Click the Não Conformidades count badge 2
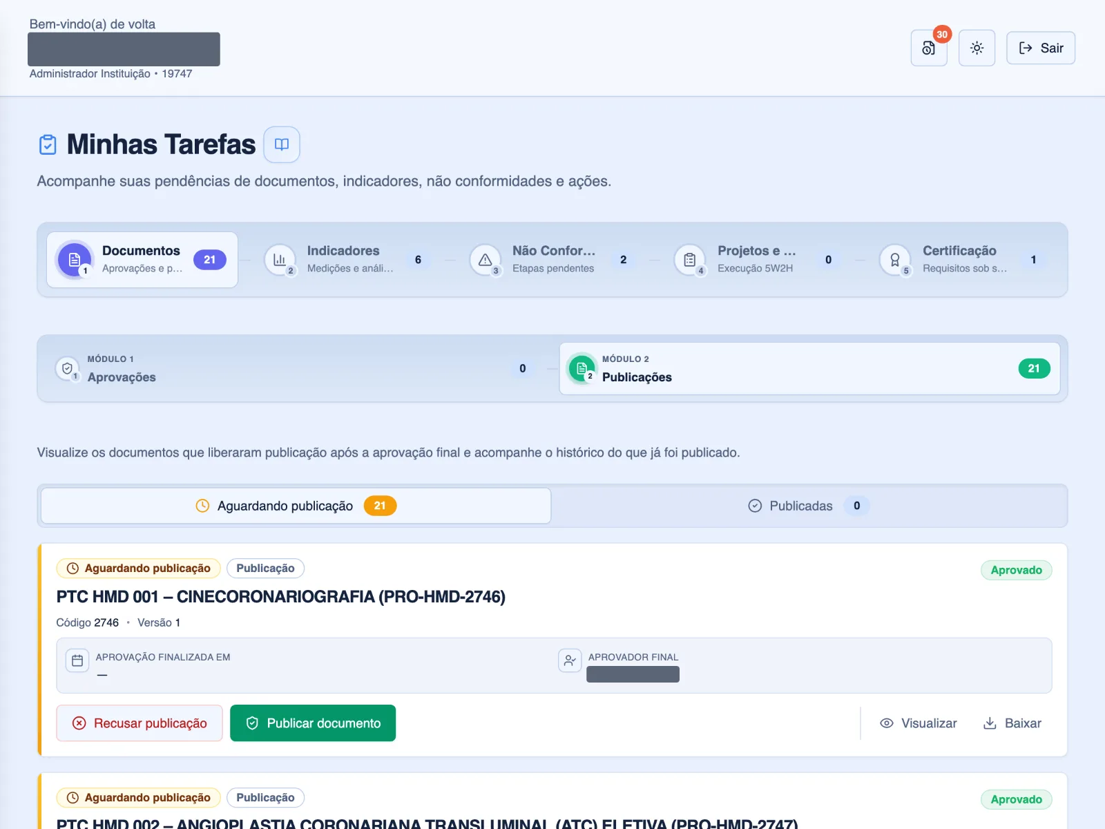Viewport: 1105px width, 829px height. pyautogui.click(x=623, y=260)
